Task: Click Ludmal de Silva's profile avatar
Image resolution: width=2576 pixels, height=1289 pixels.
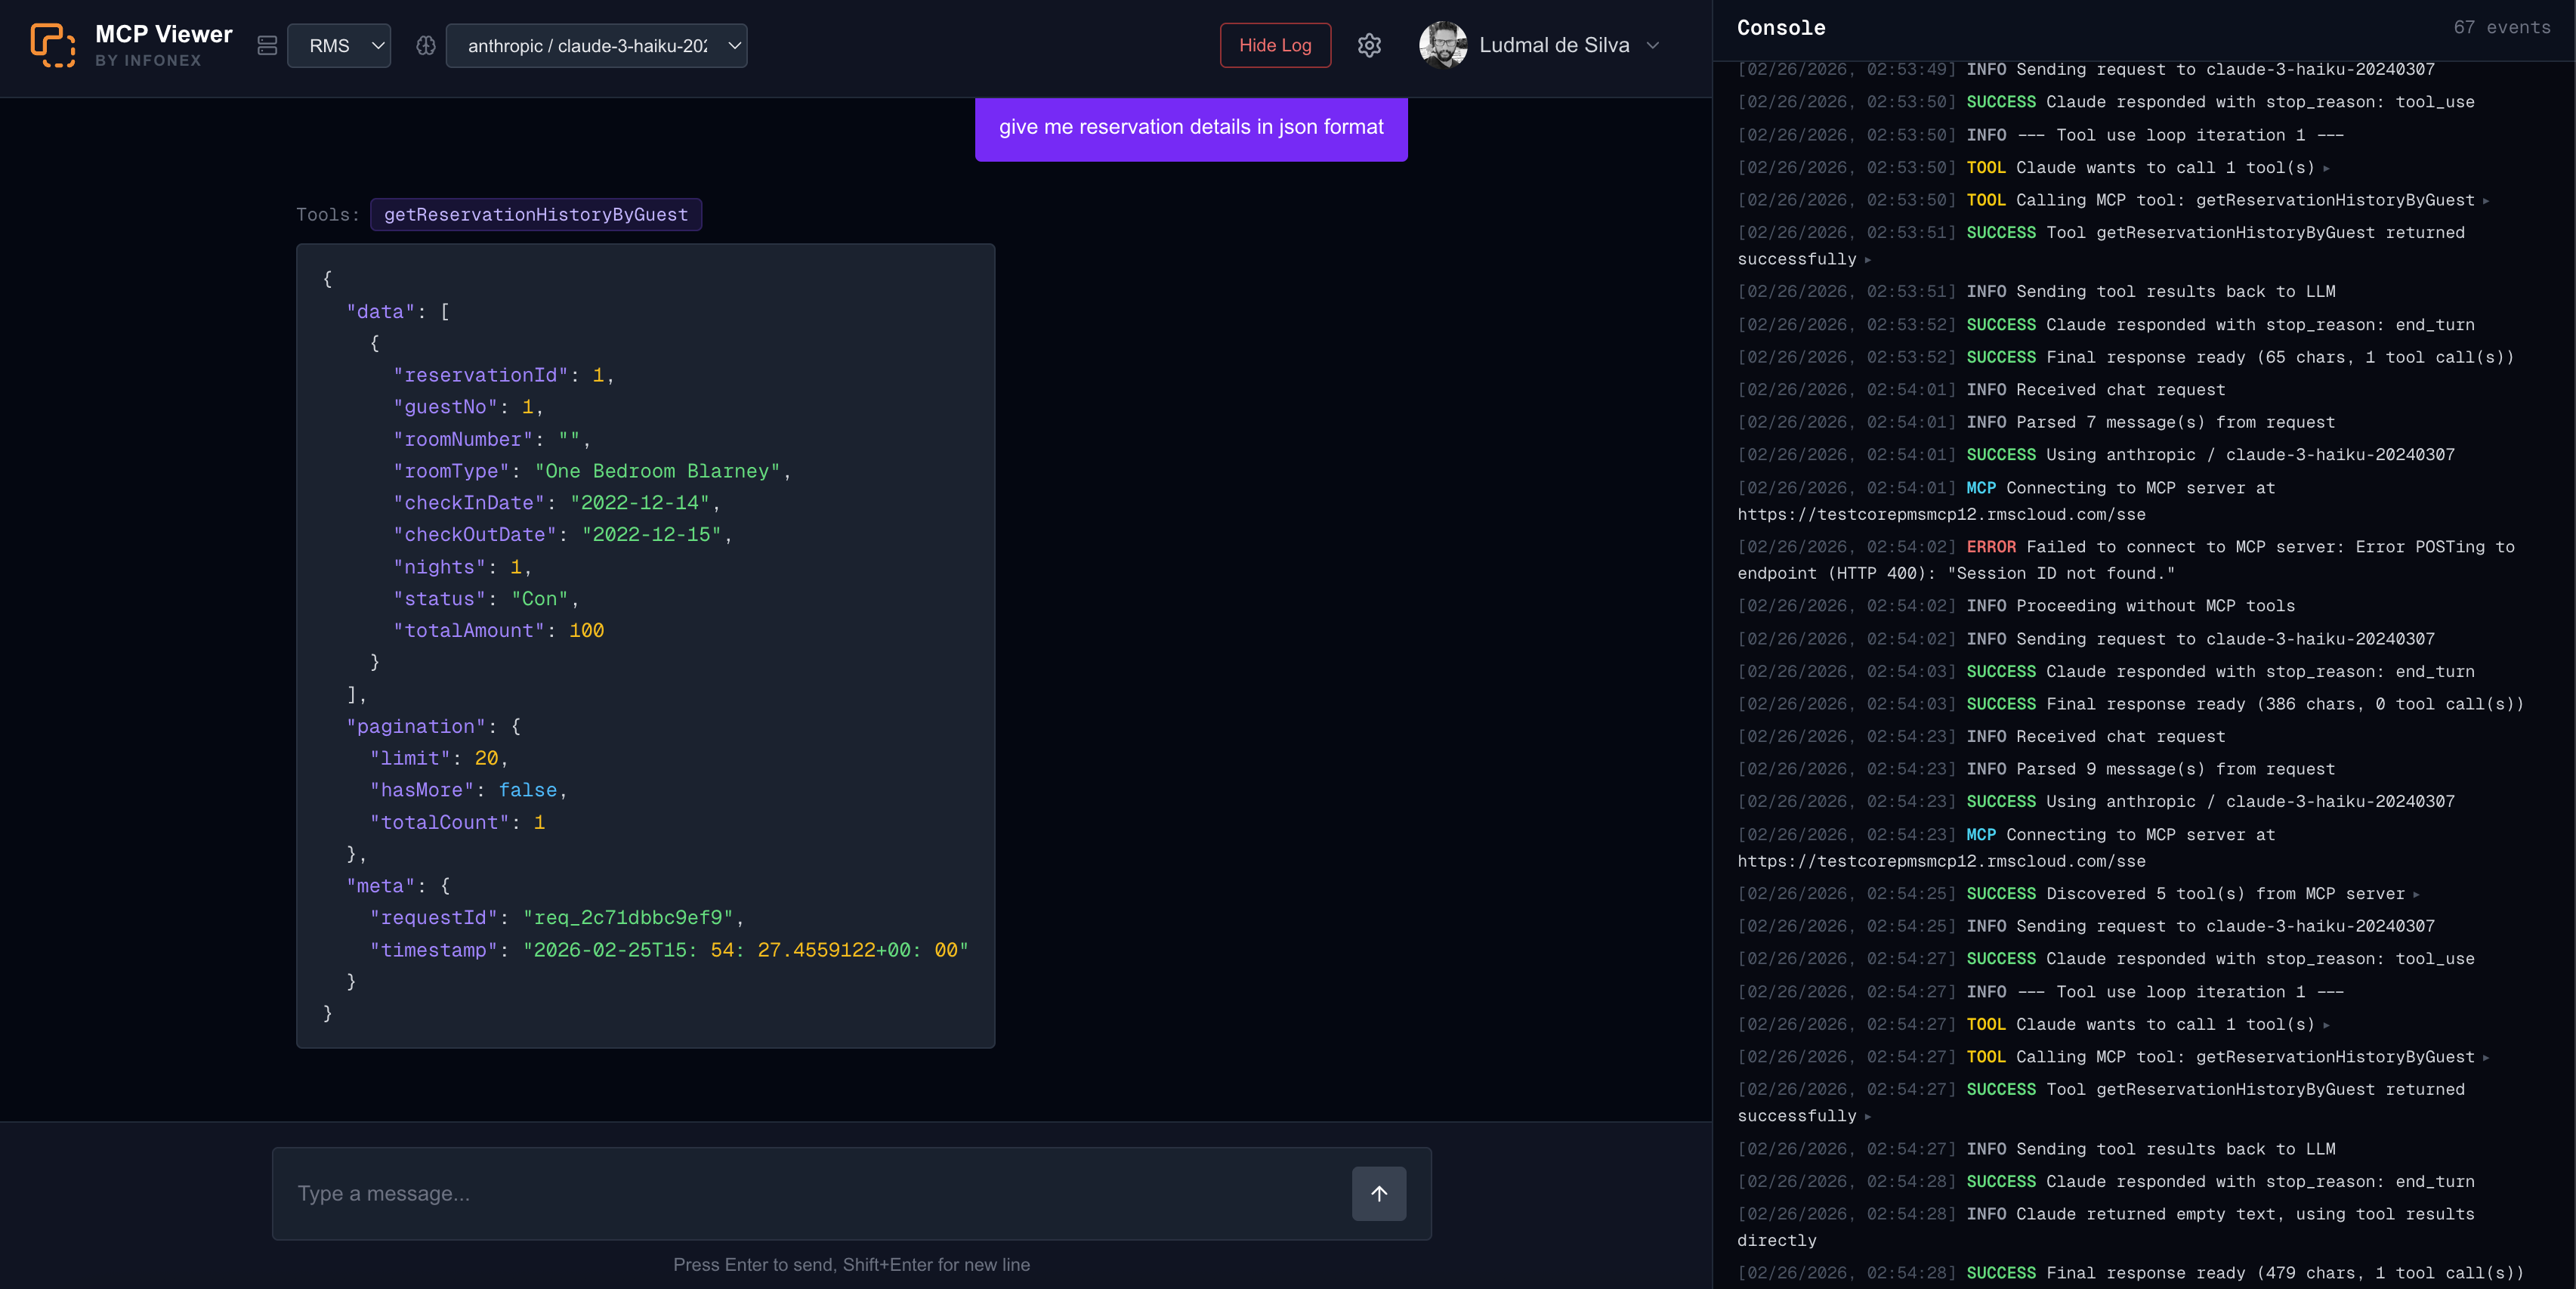Action: pos(1443,44)
